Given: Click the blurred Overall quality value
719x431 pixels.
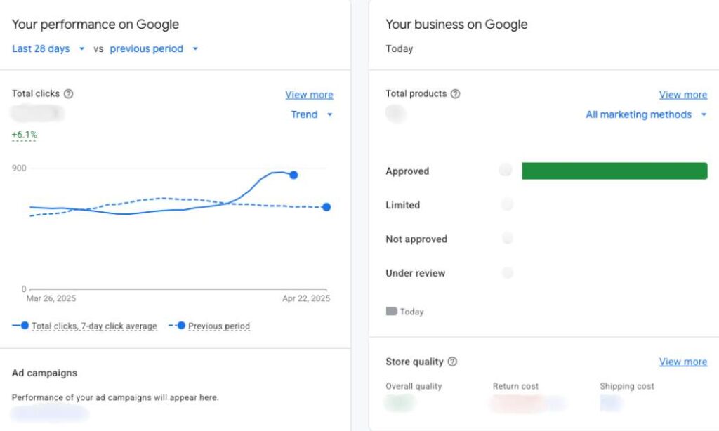Looking at the screenshot, I should point(400,403).
